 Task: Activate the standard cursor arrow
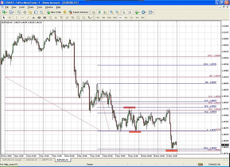4,18
